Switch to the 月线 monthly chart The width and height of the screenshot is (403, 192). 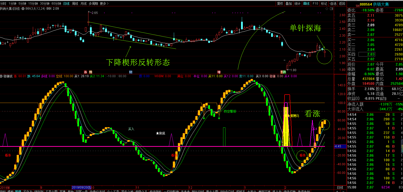point(84,4)
